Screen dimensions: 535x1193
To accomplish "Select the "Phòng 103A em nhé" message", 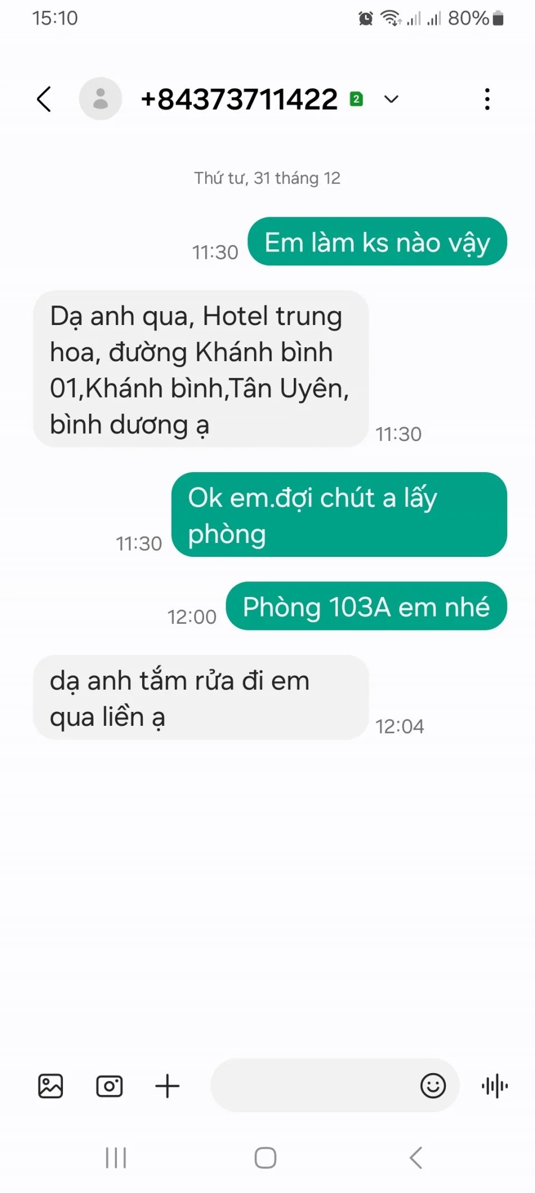I will (366, 606).
